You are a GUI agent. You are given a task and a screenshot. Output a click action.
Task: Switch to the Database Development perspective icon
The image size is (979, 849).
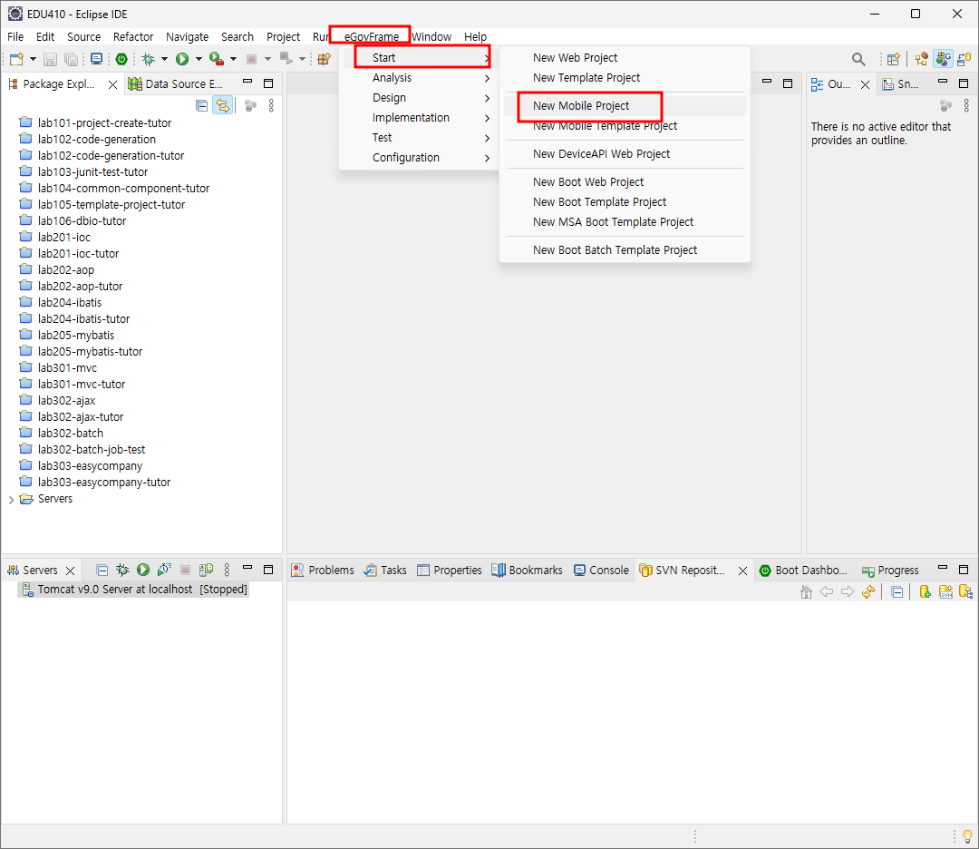click(x=964, y=59)
